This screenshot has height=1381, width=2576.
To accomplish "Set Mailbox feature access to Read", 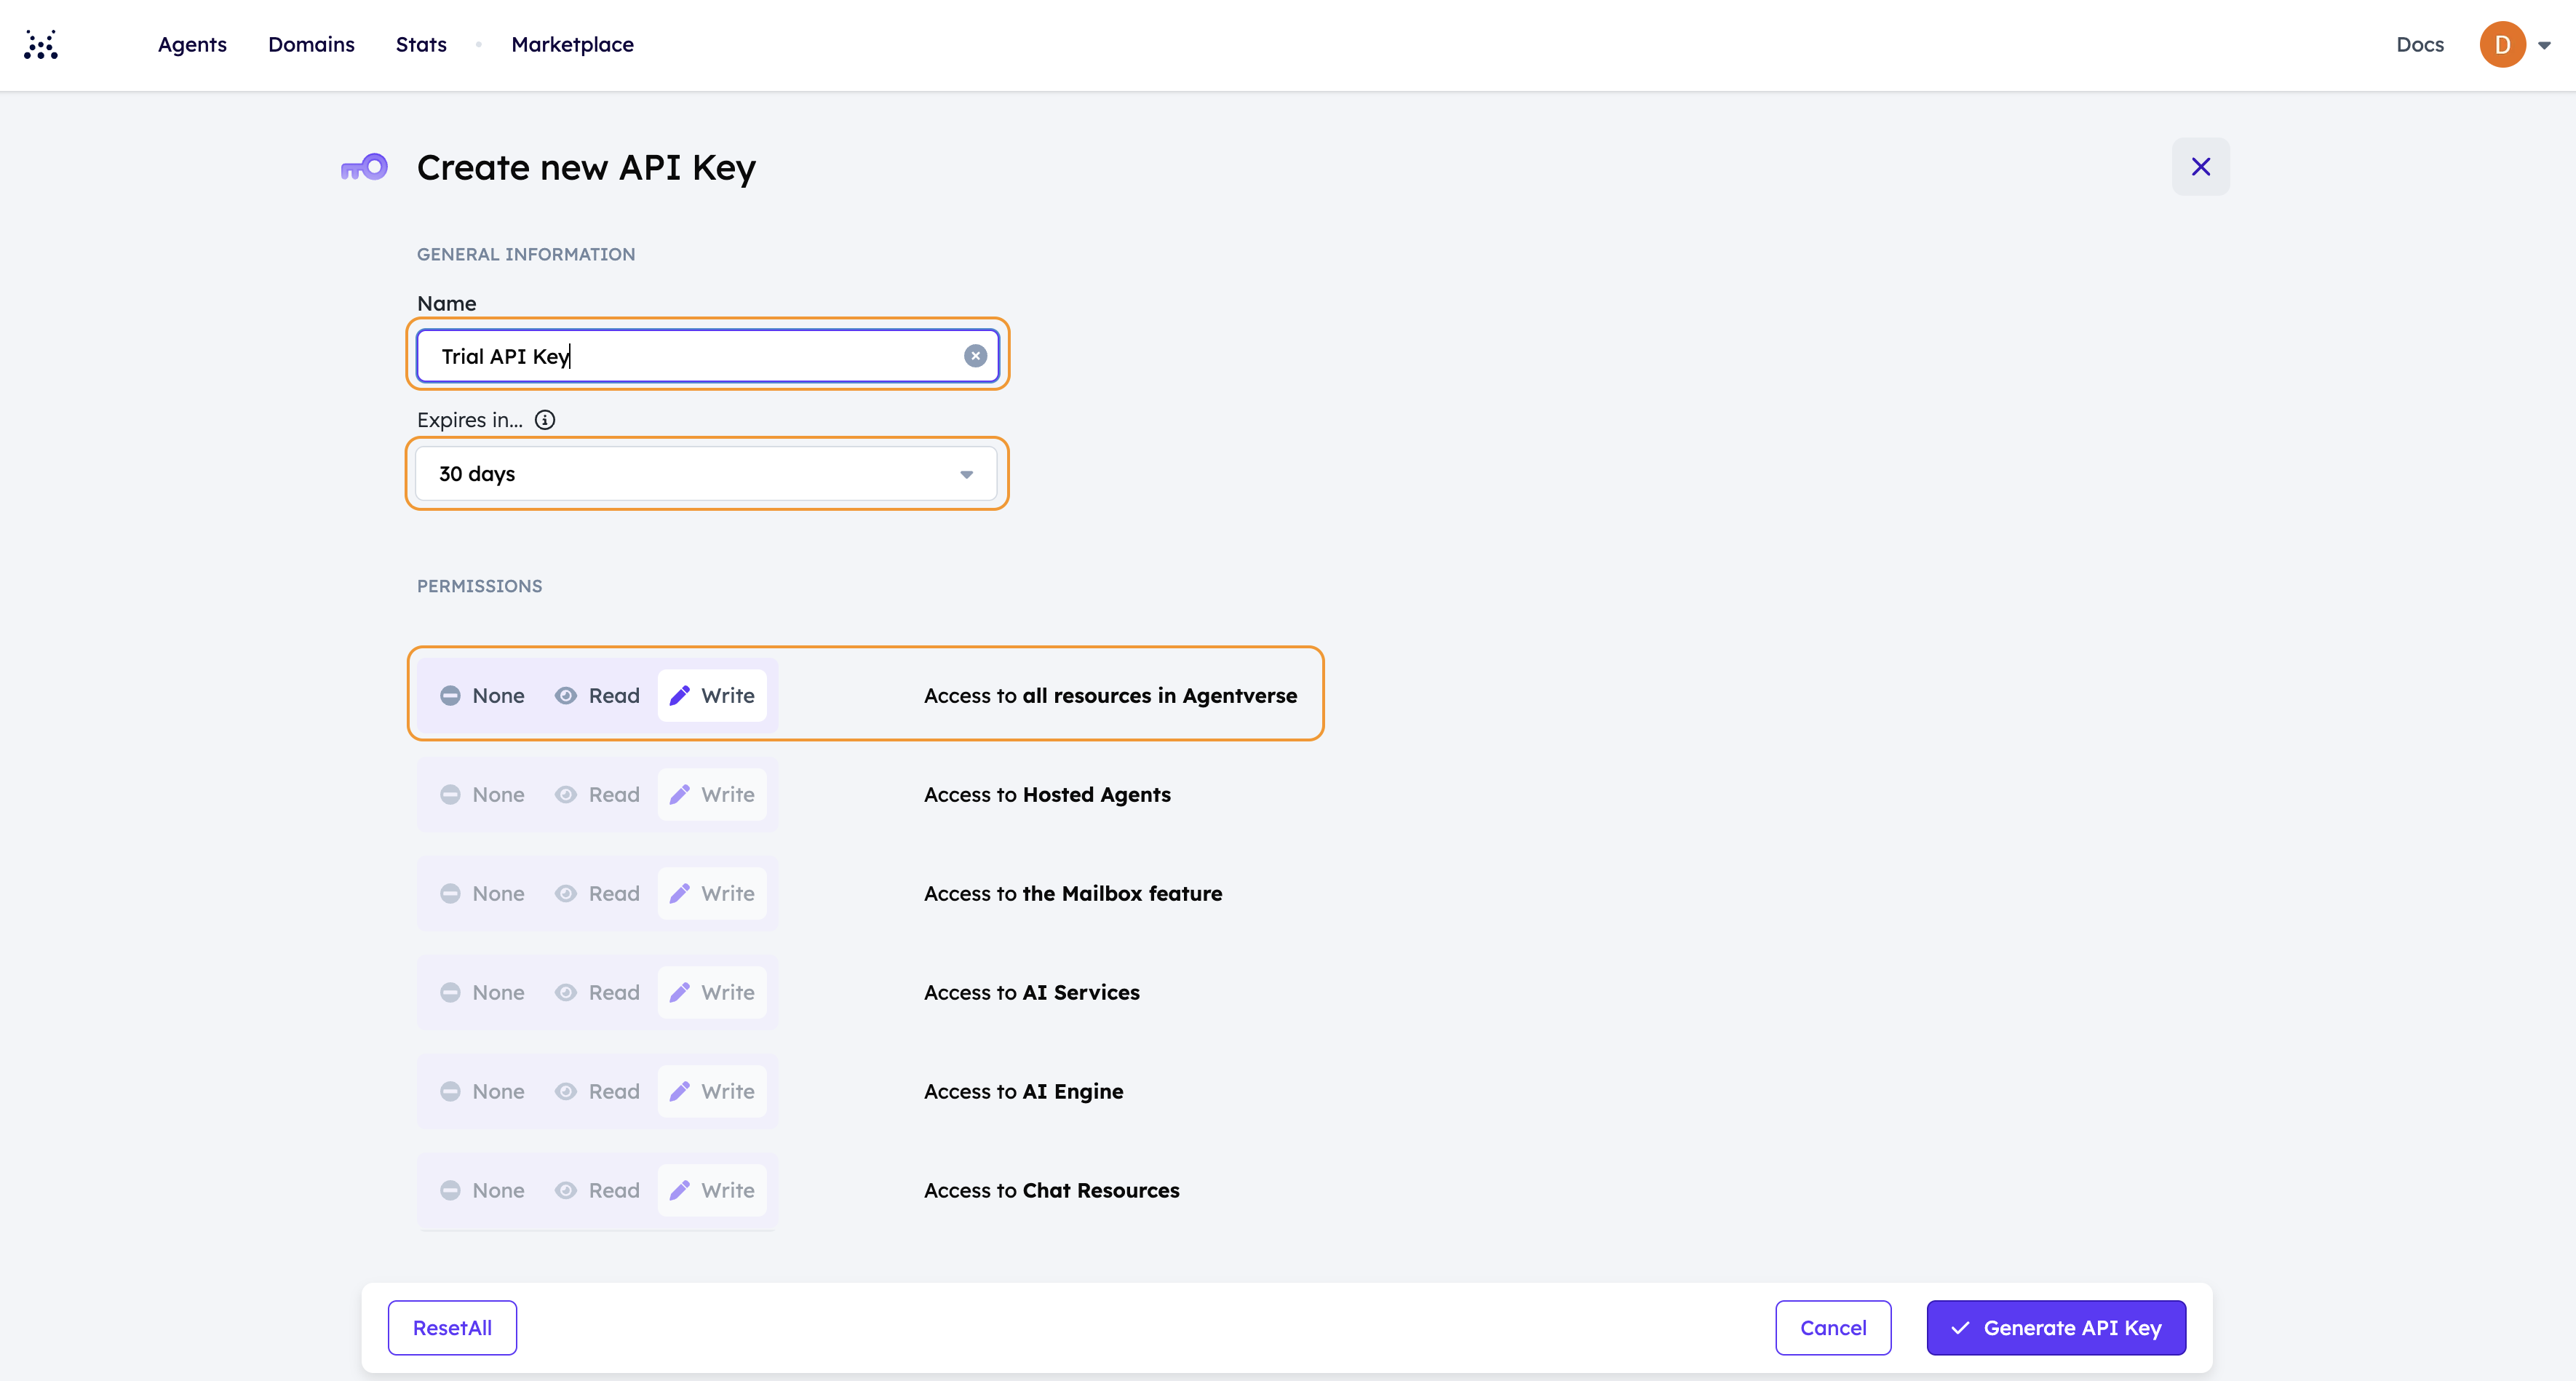I will click(598, 894).
